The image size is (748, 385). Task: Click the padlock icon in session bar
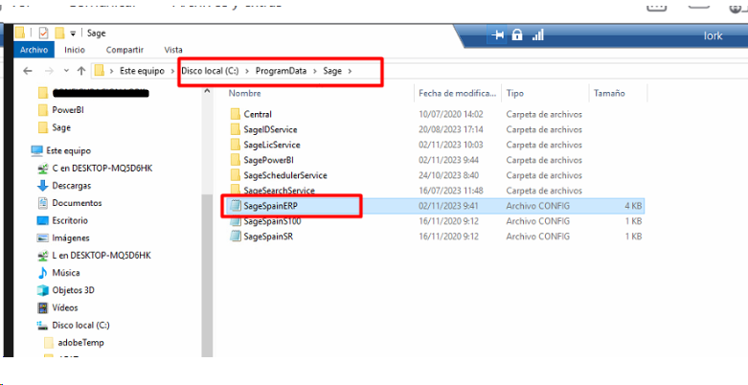click(x=517, y=34)
